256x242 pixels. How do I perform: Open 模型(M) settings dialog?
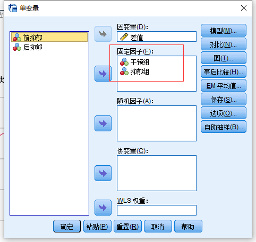click(224, 31)
